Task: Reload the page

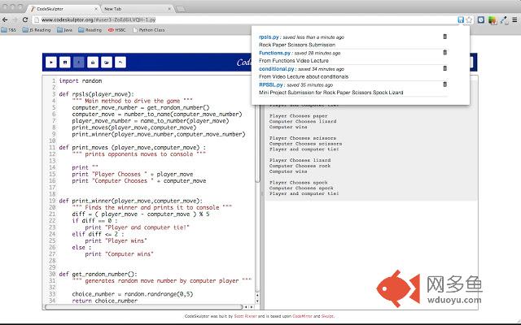Action: [25, 19]
